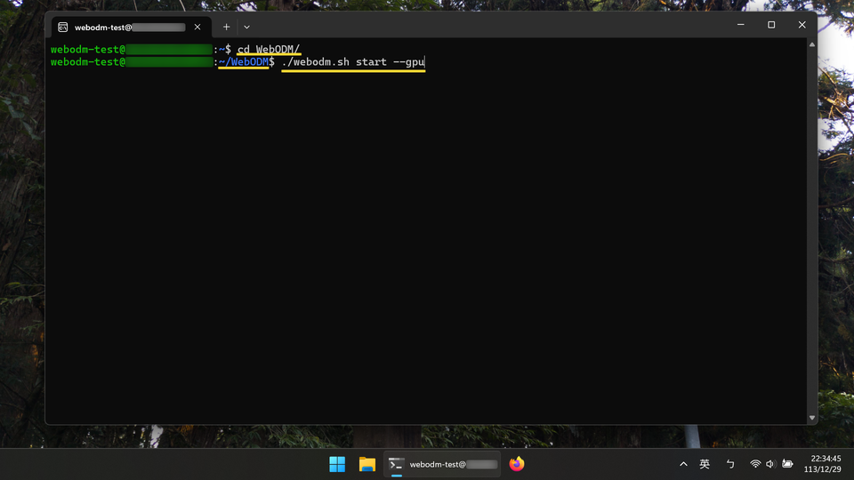Switch the IME language indicator 英
The width and height of the screenshot is (854, 480).
click(705, 464)
